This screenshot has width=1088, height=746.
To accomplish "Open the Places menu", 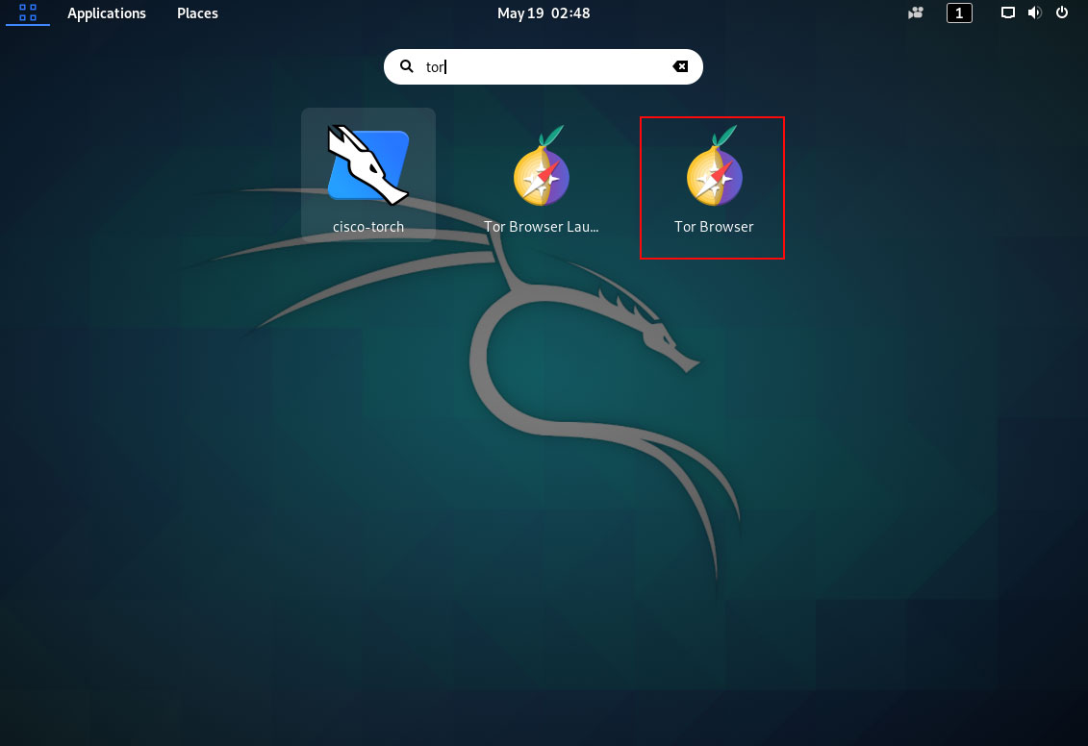I will point(197,13).
